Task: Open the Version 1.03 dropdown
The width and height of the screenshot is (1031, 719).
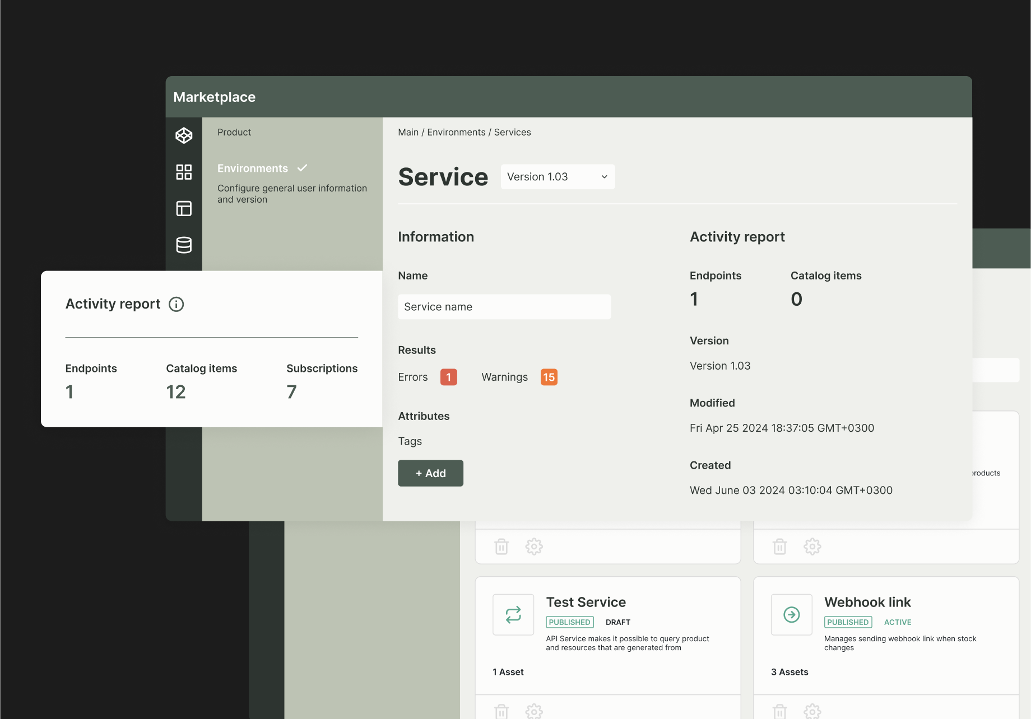Action: click(x=557, y=176)
